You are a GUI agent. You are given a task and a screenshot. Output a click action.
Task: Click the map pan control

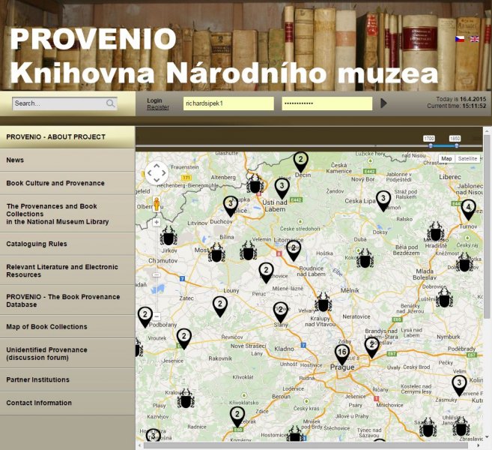point(157,172)
